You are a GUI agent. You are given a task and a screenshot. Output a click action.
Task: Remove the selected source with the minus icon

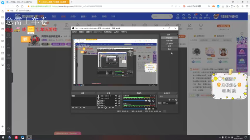102,108
